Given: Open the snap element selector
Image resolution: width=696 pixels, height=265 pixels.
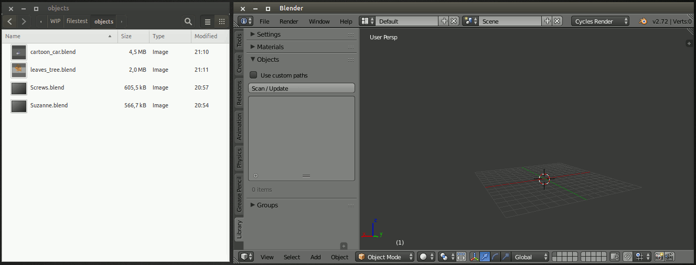Looking at the screenshot, I should tap(643, 257).
